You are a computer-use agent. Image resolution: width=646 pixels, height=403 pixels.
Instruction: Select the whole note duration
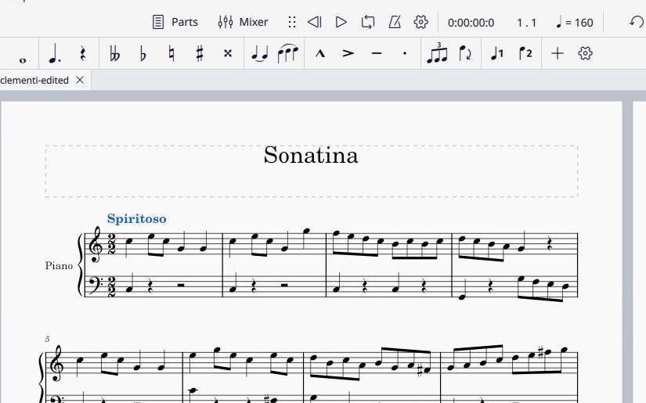pyautogui.click(x=23, y=60)
